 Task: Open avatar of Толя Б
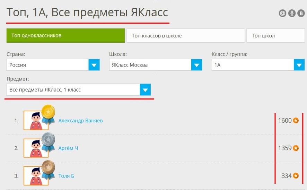[x=36, y=176]
